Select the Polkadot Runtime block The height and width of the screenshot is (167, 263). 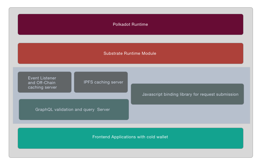131,24
